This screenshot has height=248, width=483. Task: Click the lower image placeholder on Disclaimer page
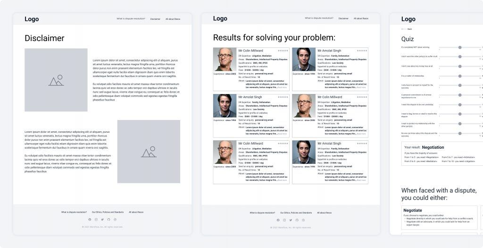click(x=149, y=152)
